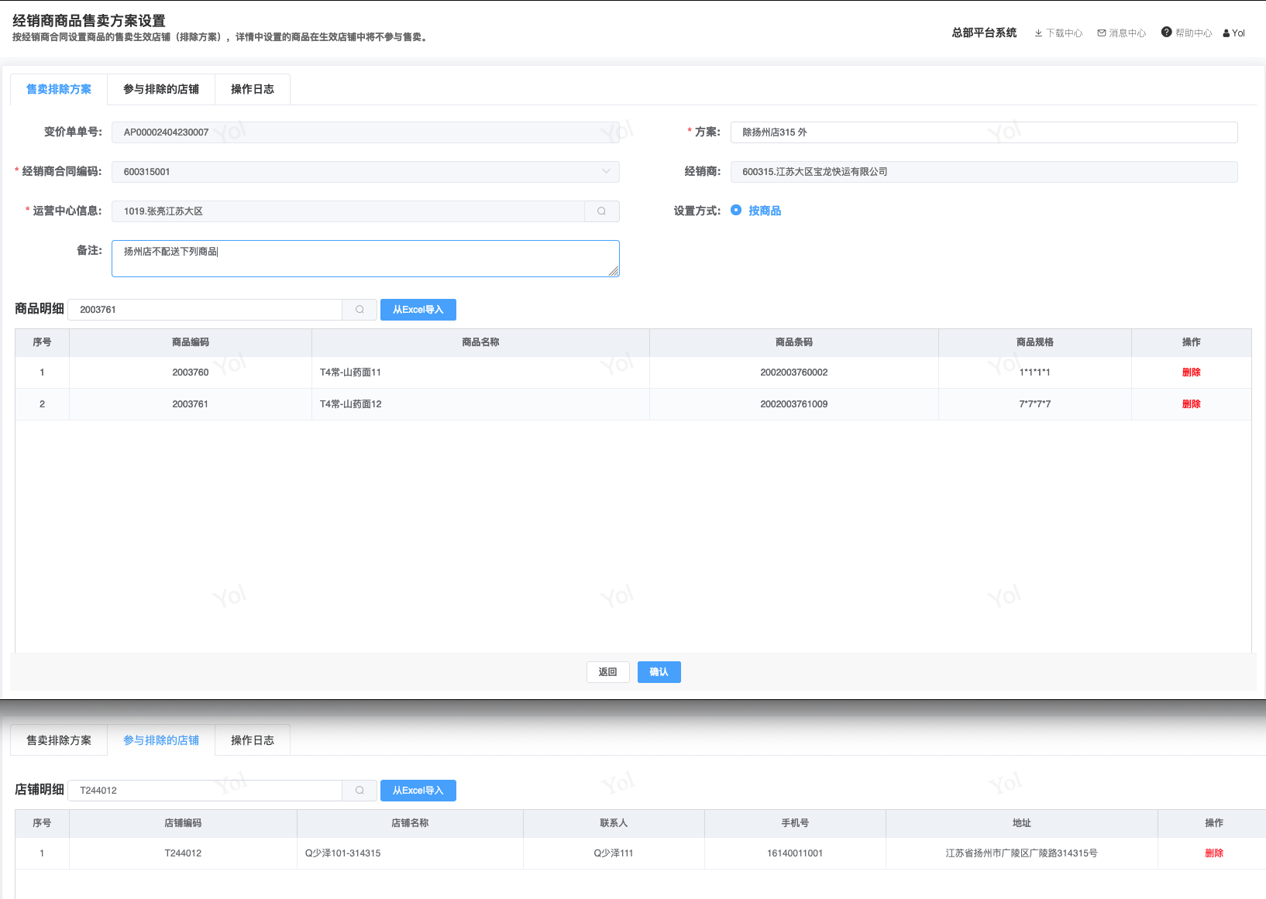The width and height of the screenshot is (1266, 899).
Task: Click the help center question icon
Action: [x=1166, y=33]
